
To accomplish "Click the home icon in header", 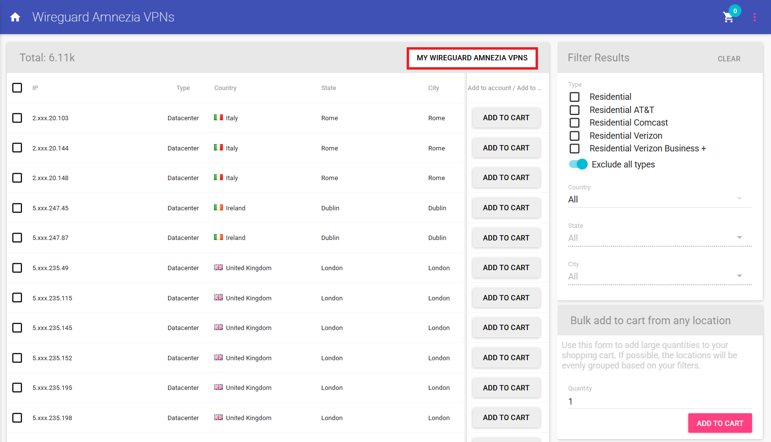I will click(15, 17).
